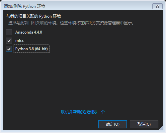166x133 pixels.
Task: Select the Anaconda 4.4.0 label text
Action: click(29, 32)
